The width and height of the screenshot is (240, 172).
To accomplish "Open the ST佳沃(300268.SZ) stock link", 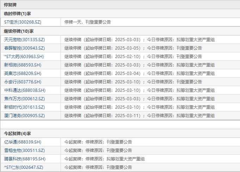I will pos(22,22).
